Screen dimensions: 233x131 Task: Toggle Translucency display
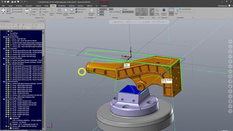coord(81,9)
